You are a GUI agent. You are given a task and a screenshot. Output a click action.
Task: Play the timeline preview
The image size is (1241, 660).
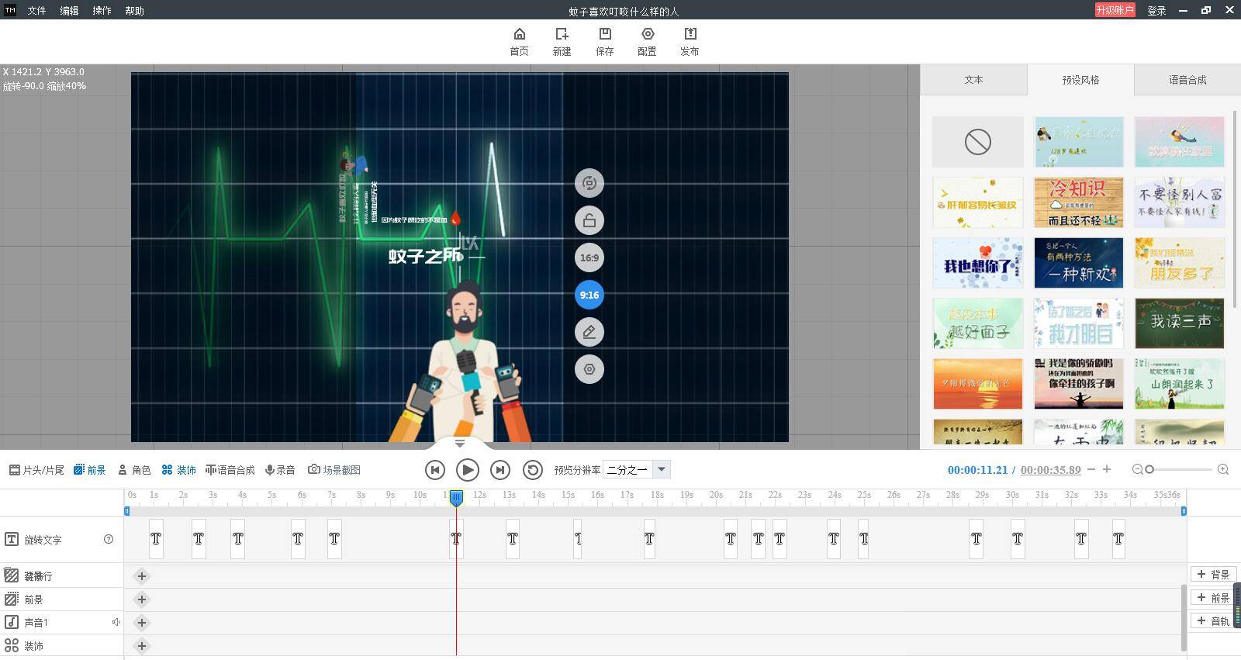[468, 470]
